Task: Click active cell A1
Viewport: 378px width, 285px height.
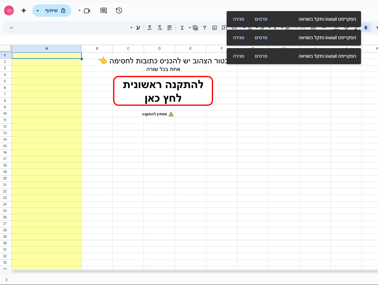Action: pyautogui.click(x=47, y=56)
